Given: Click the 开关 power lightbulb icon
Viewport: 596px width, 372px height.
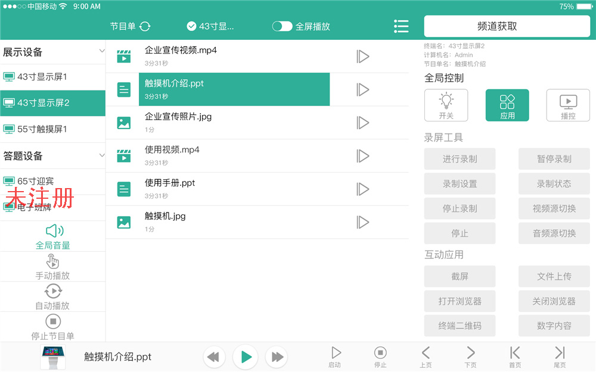Looking at the screenshot, I should click(x=446, y=105).
